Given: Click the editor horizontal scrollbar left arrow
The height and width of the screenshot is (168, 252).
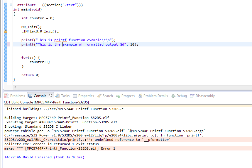Looking at the screenshot, I should click(15, 87).
